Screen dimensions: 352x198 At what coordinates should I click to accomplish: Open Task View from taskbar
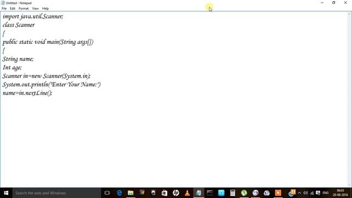[x=107, y=193]
